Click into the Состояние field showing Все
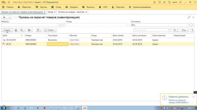The height and width of the screenshot is (110, 197). (159, 25)
